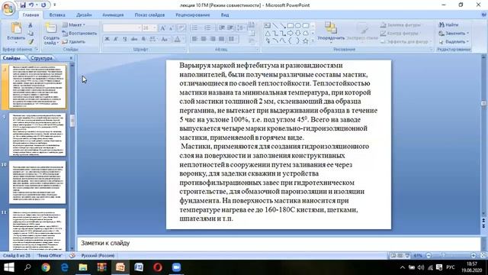This screenshot has width=488, height=275.
Task: Click the Заметки к слайду notes field
Action: pos(278,243)
